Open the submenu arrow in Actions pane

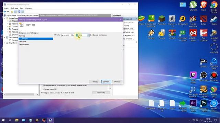coord(136,42)
